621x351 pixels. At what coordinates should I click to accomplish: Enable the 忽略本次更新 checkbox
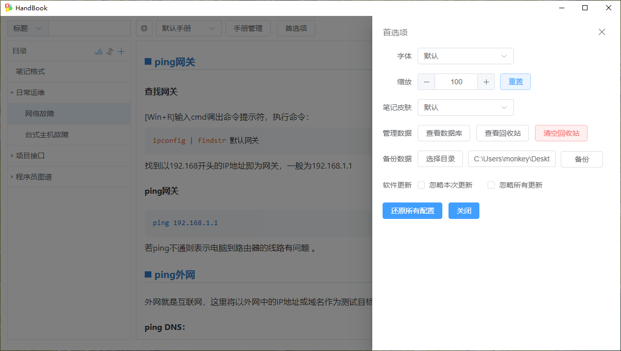[x=421, y=185]
